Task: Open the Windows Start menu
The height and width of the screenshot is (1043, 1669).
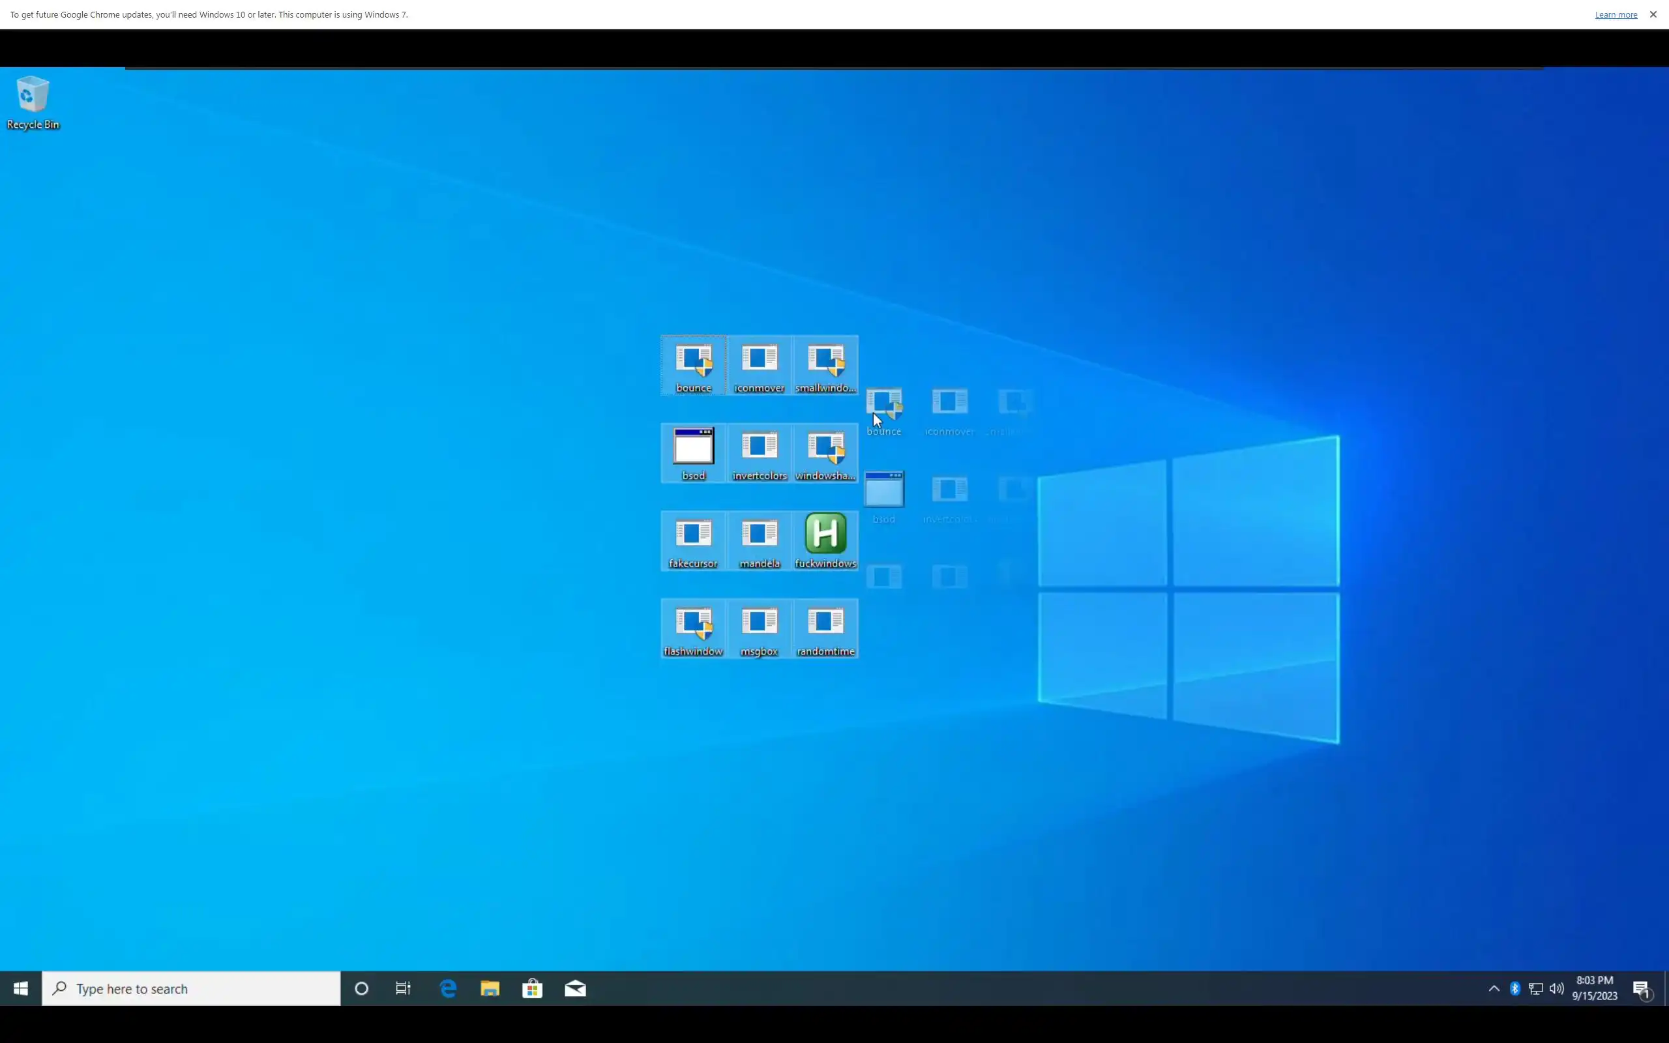Action: pyautogui.click(x=21, y=988)
